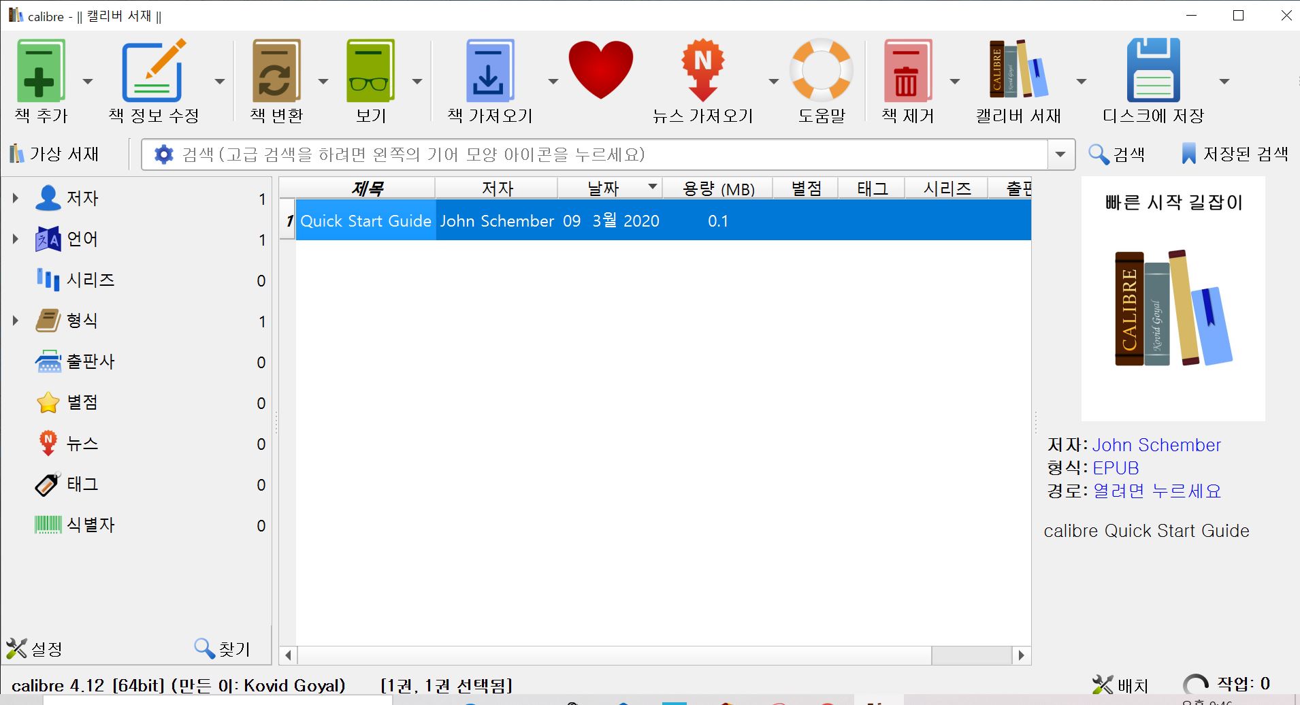Open the search history dropdown arrow

point(1060,154)
